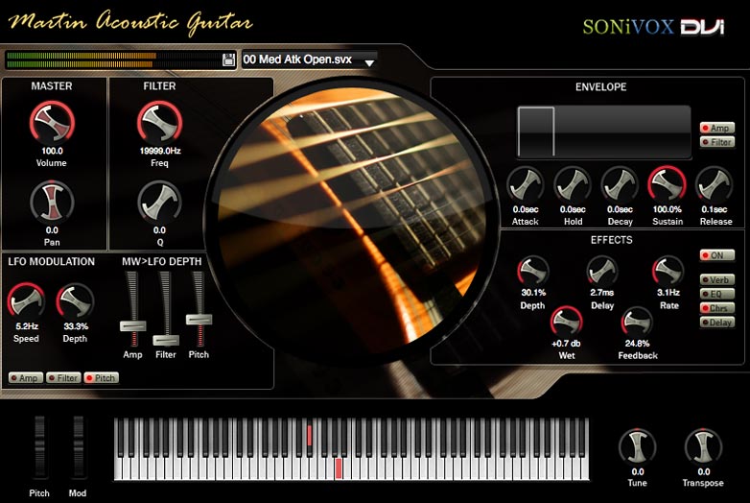Click the Transpose knob
The image size is (750, 503).
[x=703, y=446]
